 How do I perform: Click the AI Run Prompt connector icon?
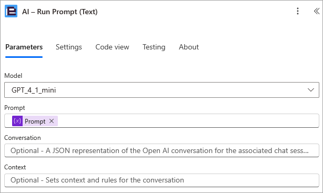pyautogui.click(x=11, y=12)
